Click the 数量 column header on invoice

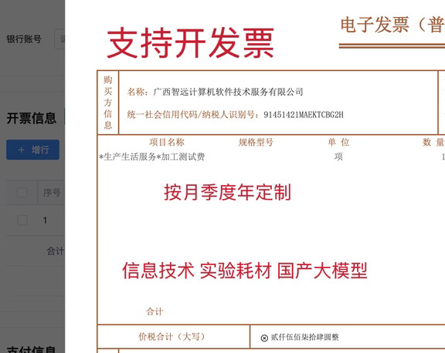[x=433, y=142]
